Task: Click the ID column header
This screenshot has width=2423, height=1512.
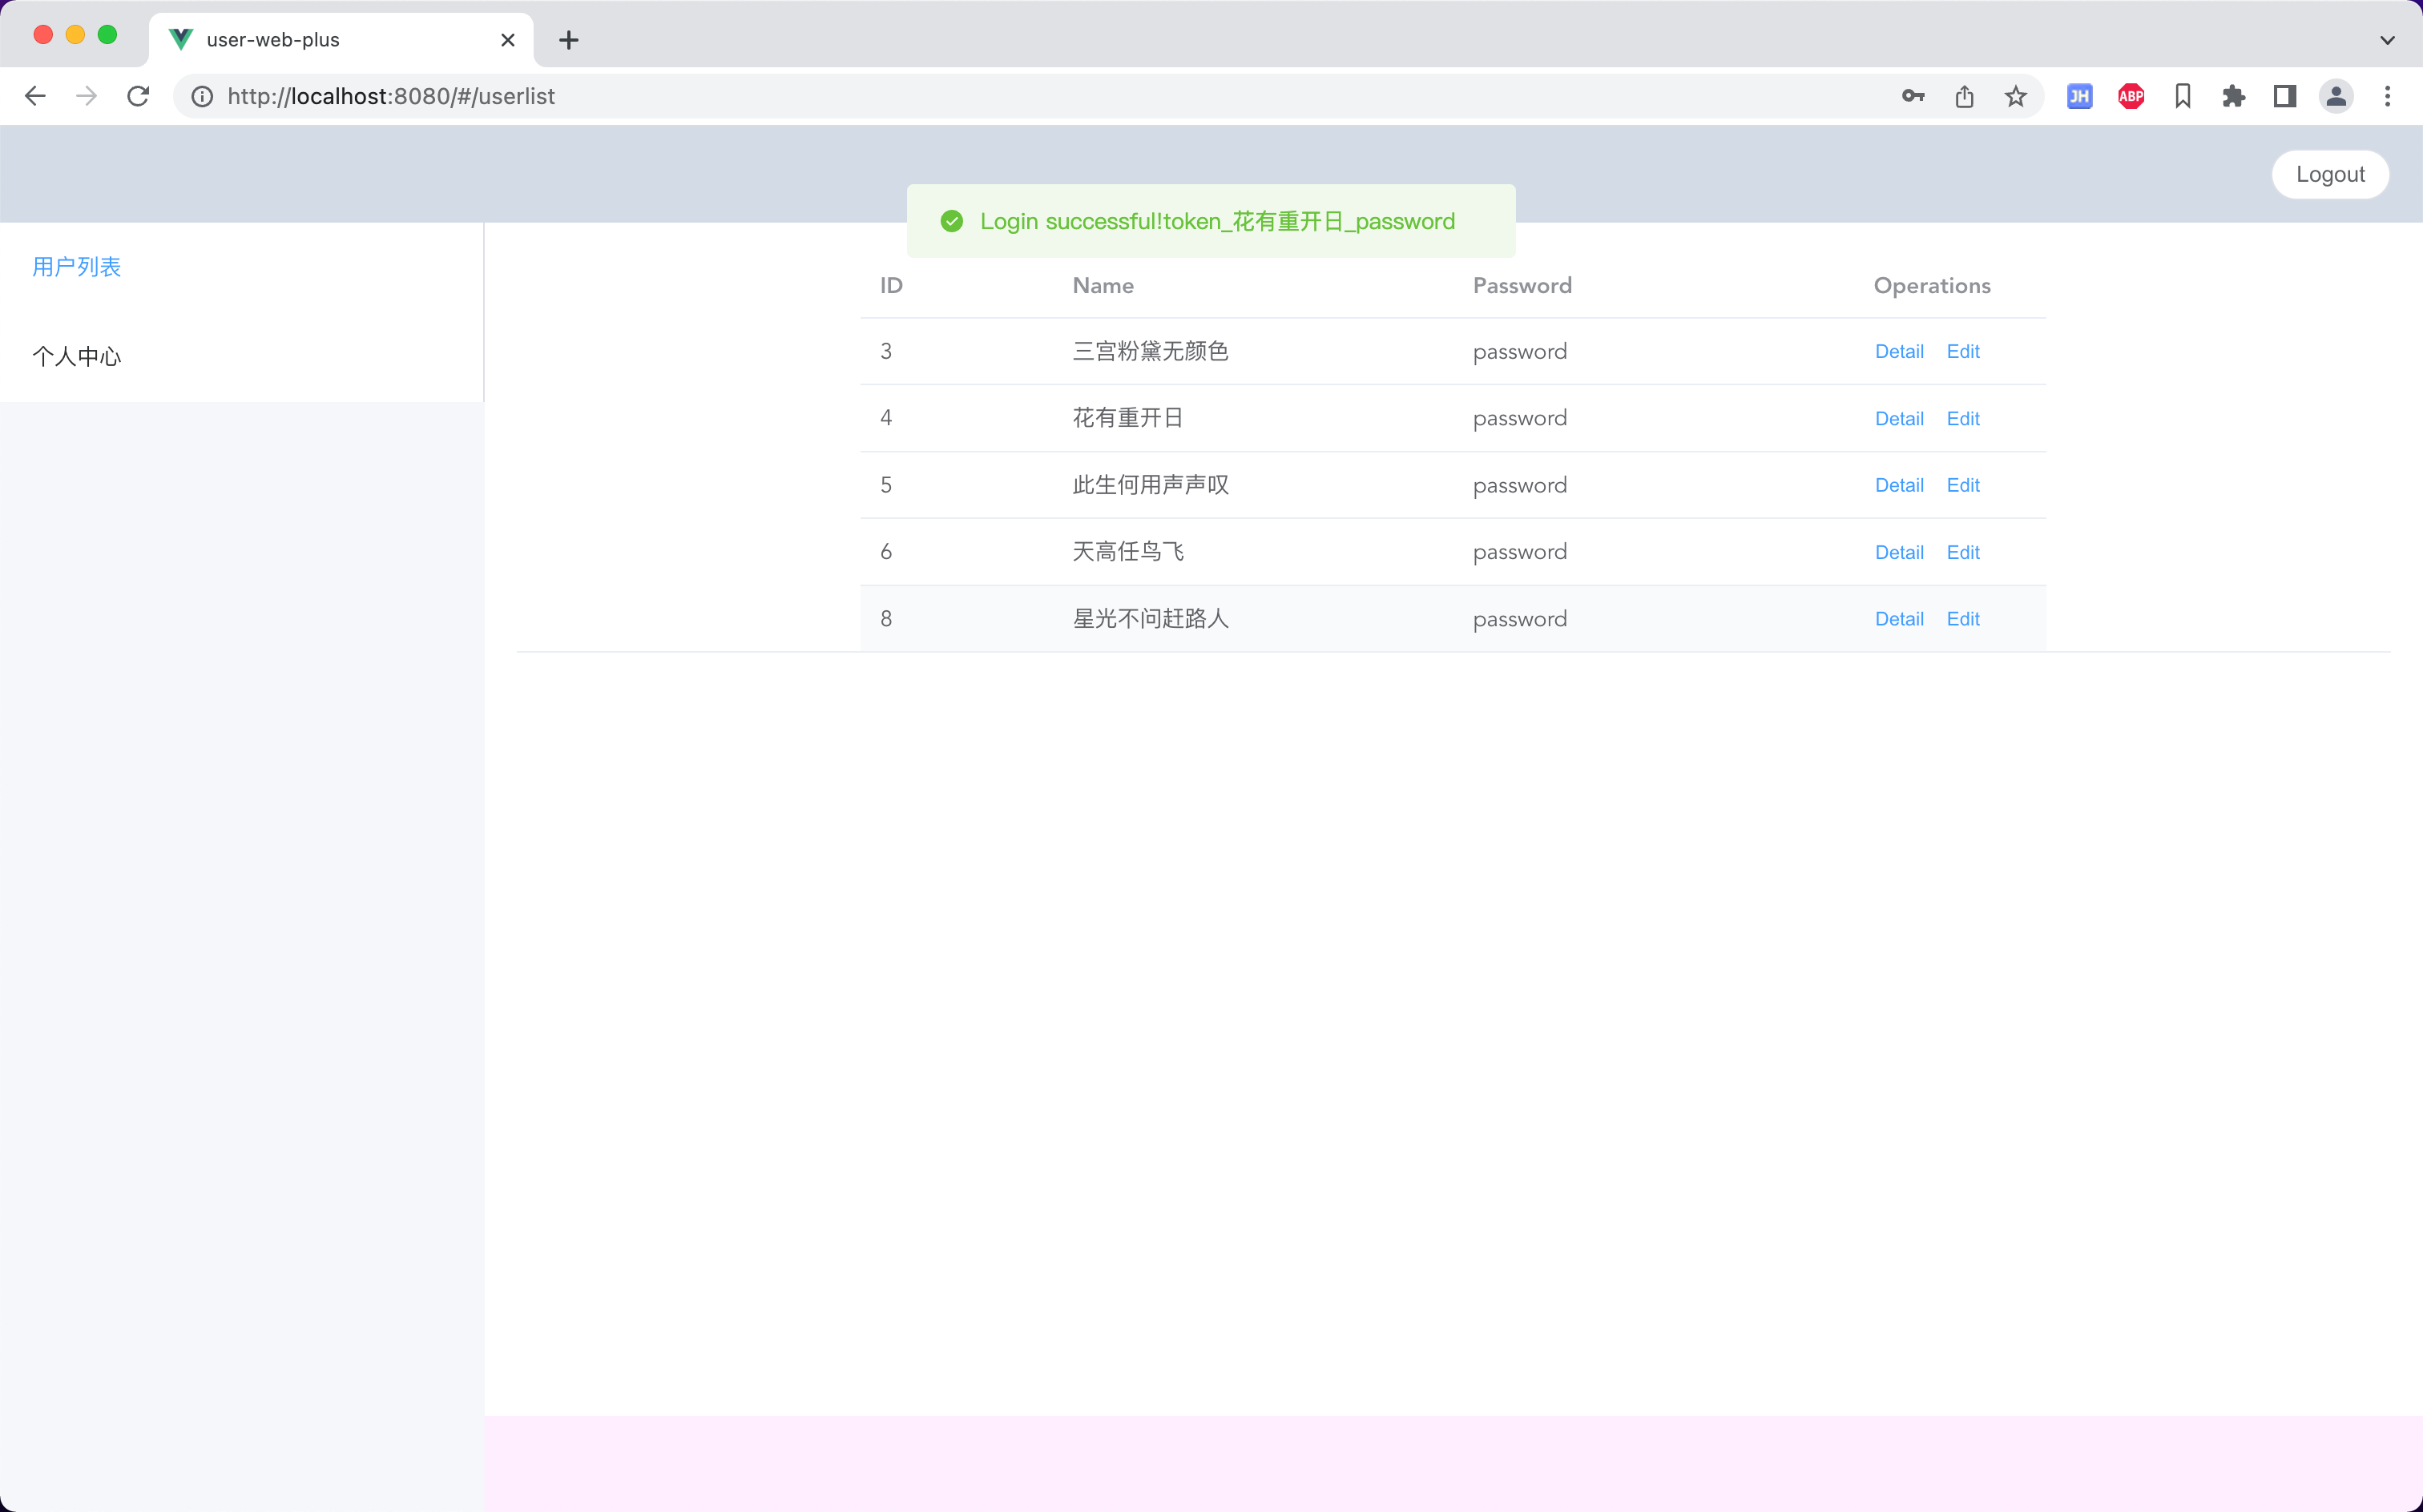Action: tap(891, 286)
